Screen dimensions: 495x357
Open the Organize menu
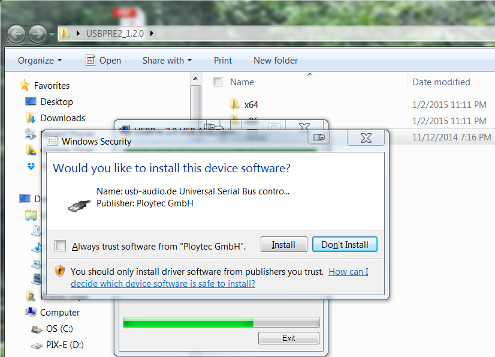pos(40,61)
